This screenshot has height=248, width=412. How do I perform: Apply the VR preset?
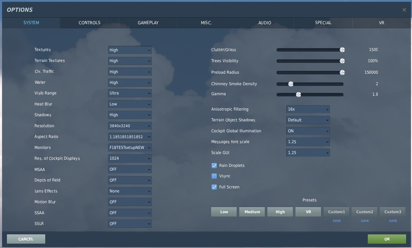pos(308,212)
